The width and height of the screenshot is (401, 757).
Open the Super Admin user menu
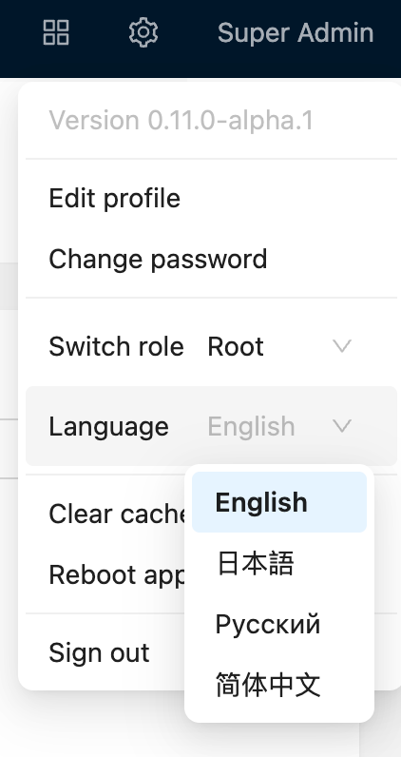pos(296,33)
